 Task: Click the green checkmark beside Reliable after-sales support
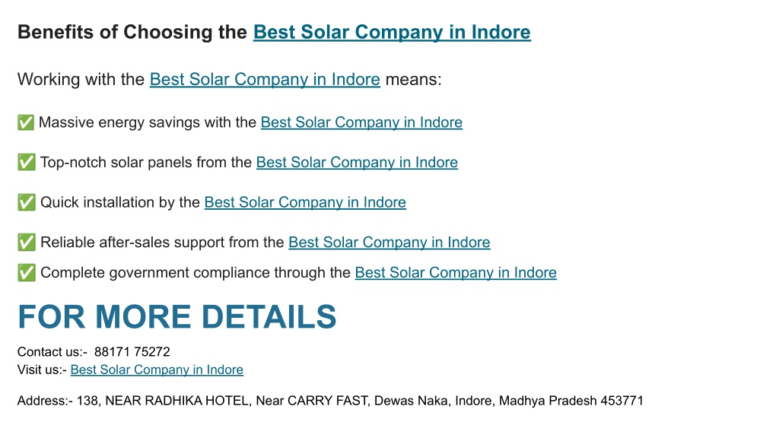click(x=27, y=243)
